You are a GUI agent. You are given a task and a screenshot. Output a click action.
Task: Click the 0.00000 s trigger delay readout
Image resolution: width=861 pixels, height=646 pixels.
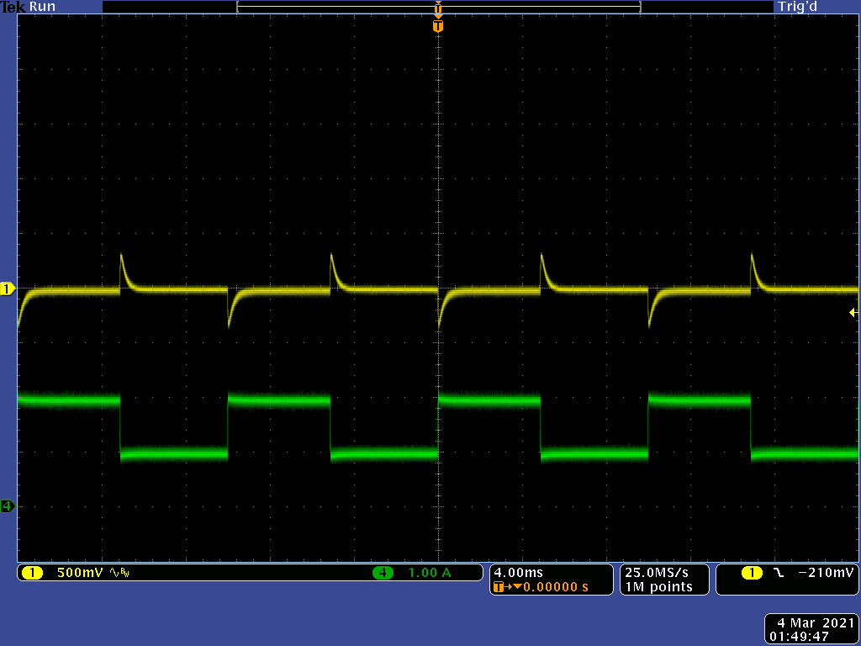tap(555, 587)
